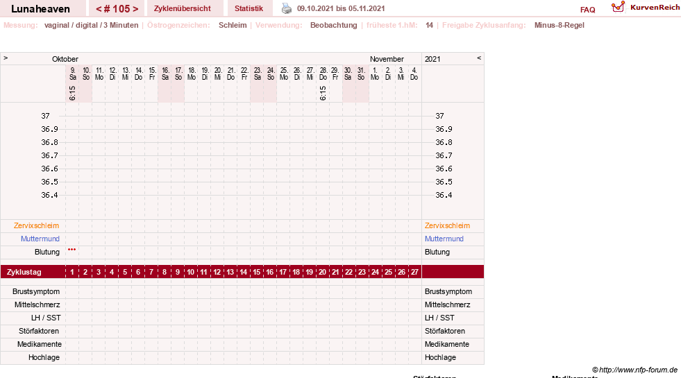Click the November month label
This screenshot has height=378, width=681.
click(x=387, y=59)
